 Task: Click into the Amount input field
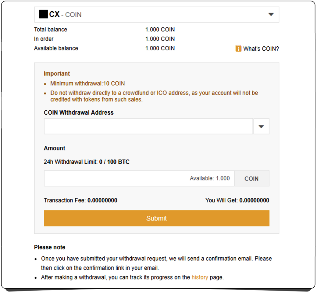116,179
